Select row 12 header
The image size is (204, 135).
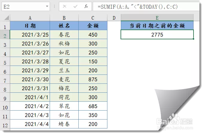[x=5, y=124]
